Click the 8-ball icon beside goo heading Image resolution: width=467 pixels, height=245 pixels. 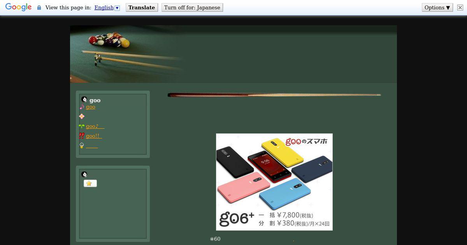tap(84, 100)
